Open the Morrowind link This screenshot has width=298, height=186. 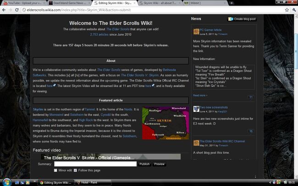pos(56,115)
